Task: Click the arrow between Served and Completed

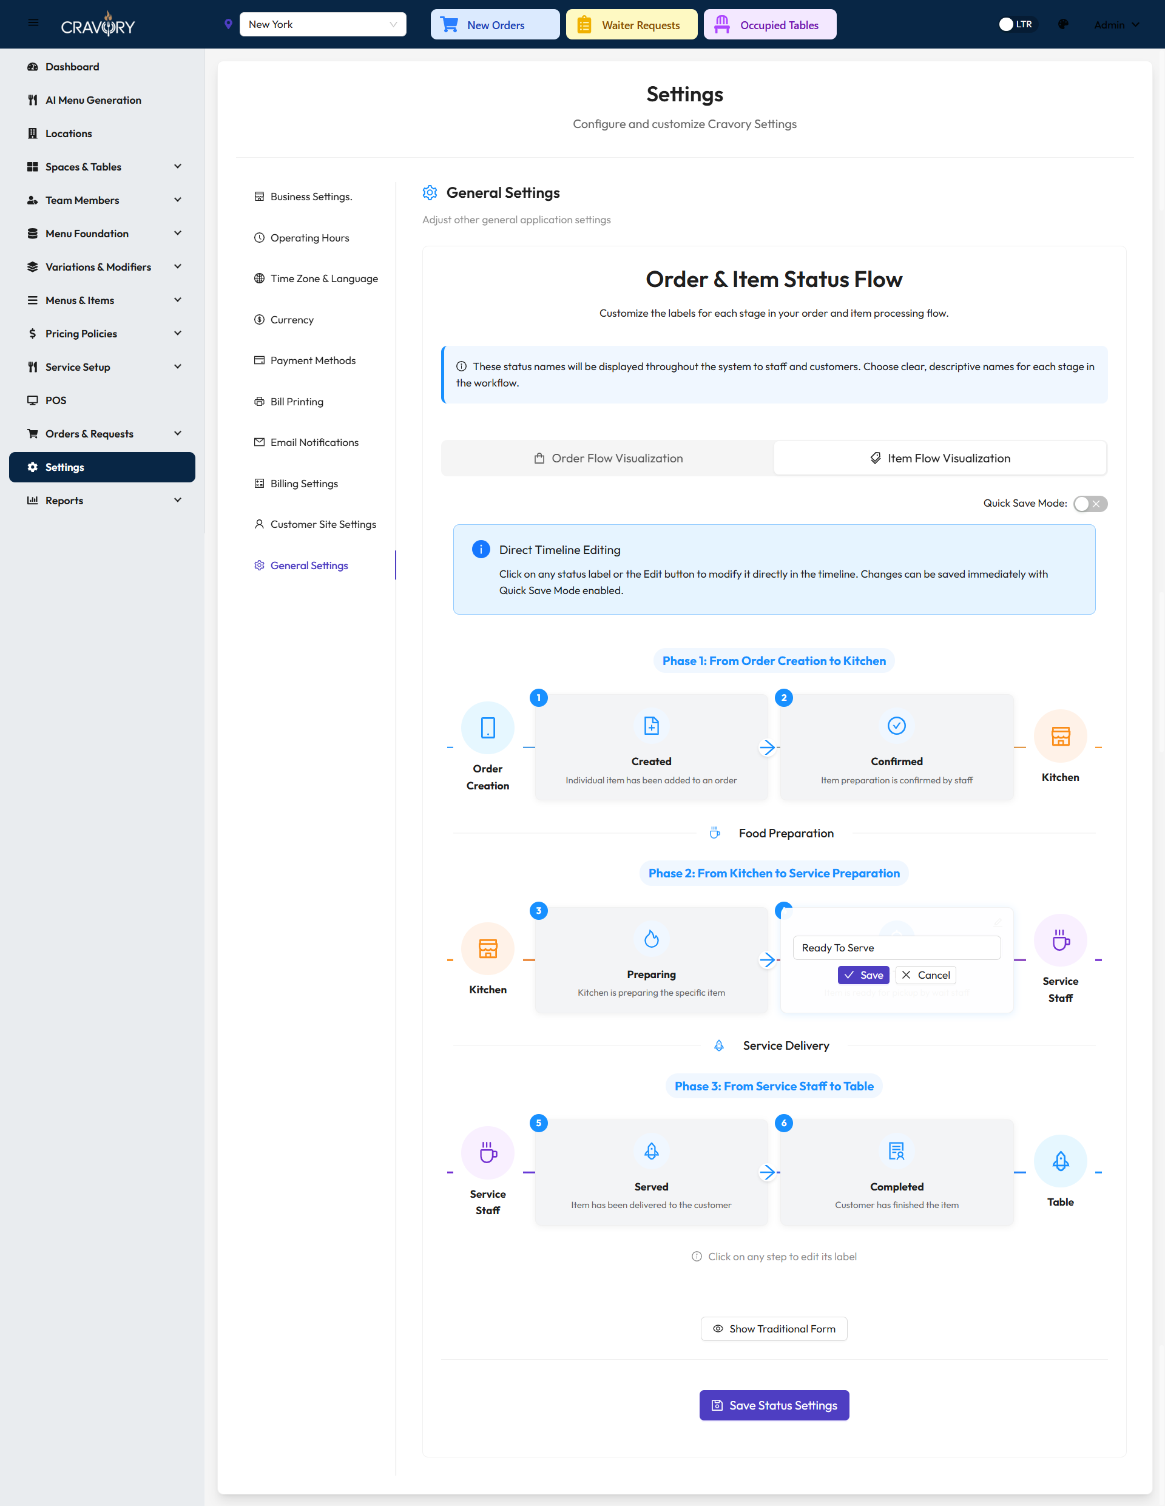Action: 767,1172
